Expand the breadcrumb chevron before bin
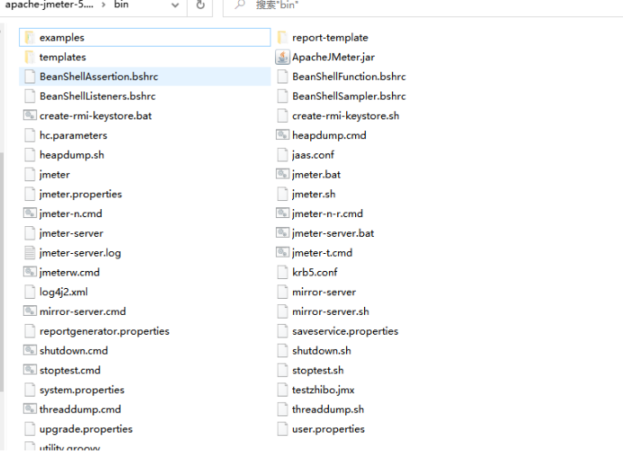The image size is (623, 454). coord(103,5)
